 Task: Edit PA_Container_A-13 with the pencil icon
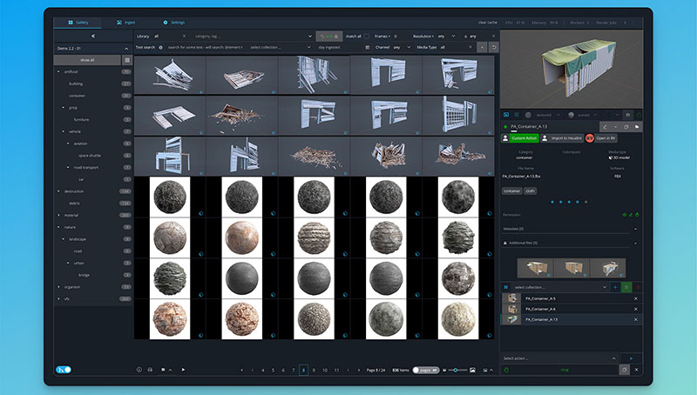[x=605, y=126]
